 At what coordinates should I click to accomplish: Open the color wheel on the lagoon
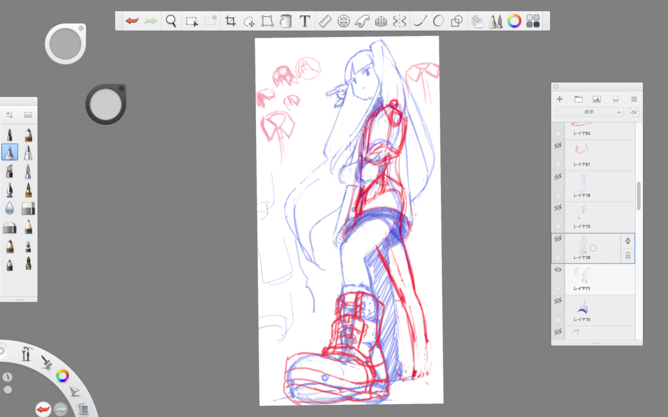(62, 376)
